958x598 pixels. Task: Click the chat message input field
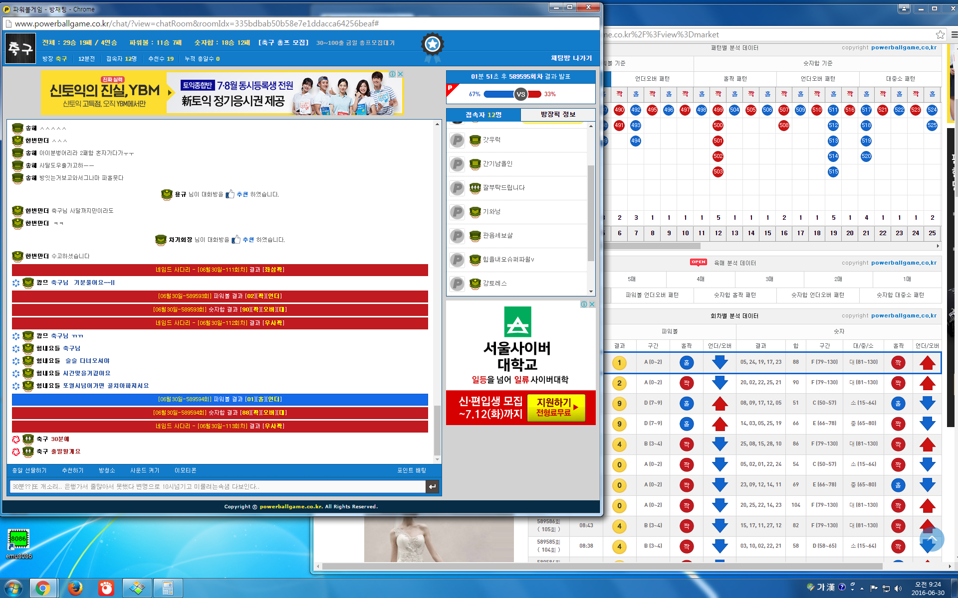click(x=218, y=486)
